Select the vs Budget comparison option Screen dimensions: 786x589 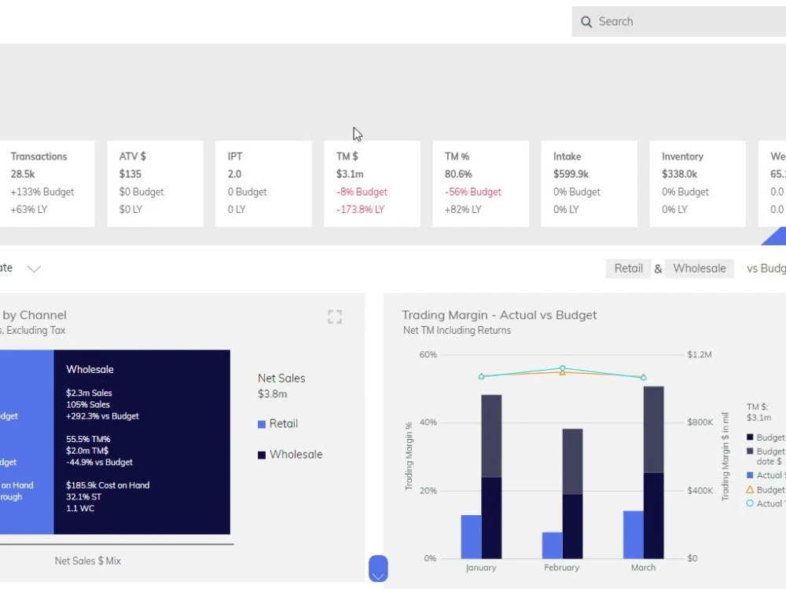(x=766, y=269)
